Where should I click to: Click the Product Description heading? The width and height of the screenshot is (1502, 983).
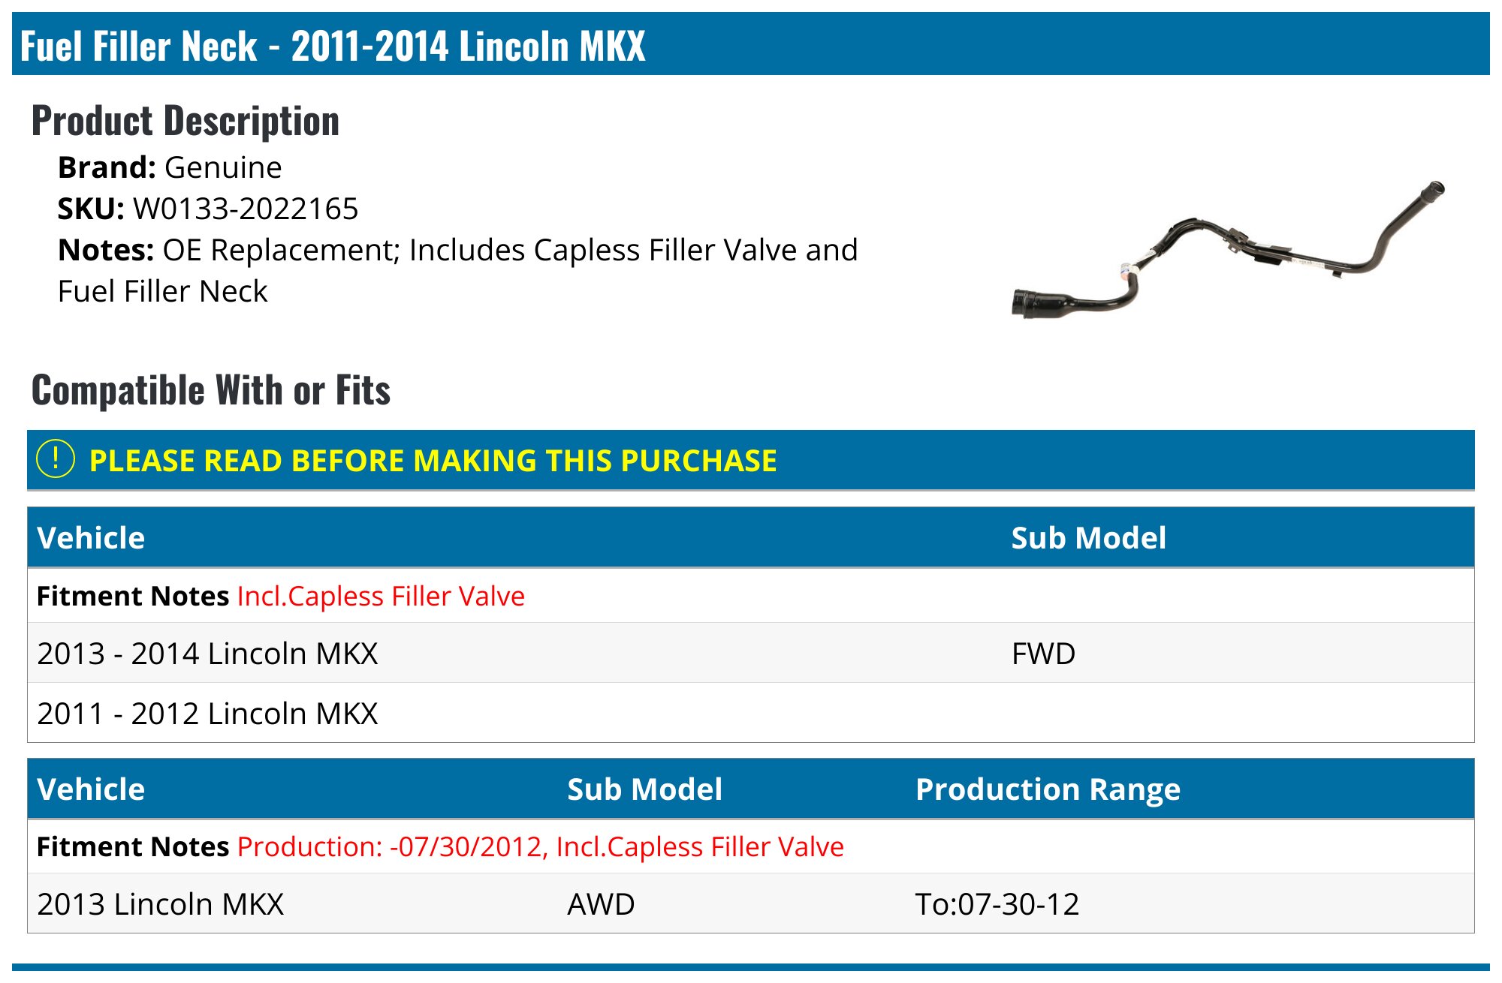click(185, 121)
